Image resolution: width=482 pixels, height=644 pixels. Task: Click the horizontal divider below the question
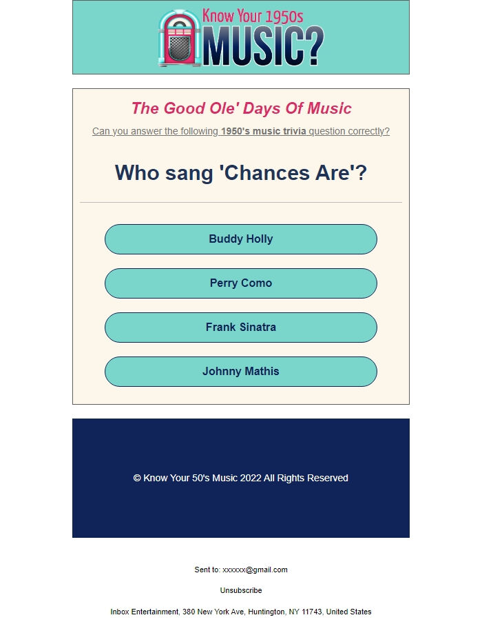[241, 203]
